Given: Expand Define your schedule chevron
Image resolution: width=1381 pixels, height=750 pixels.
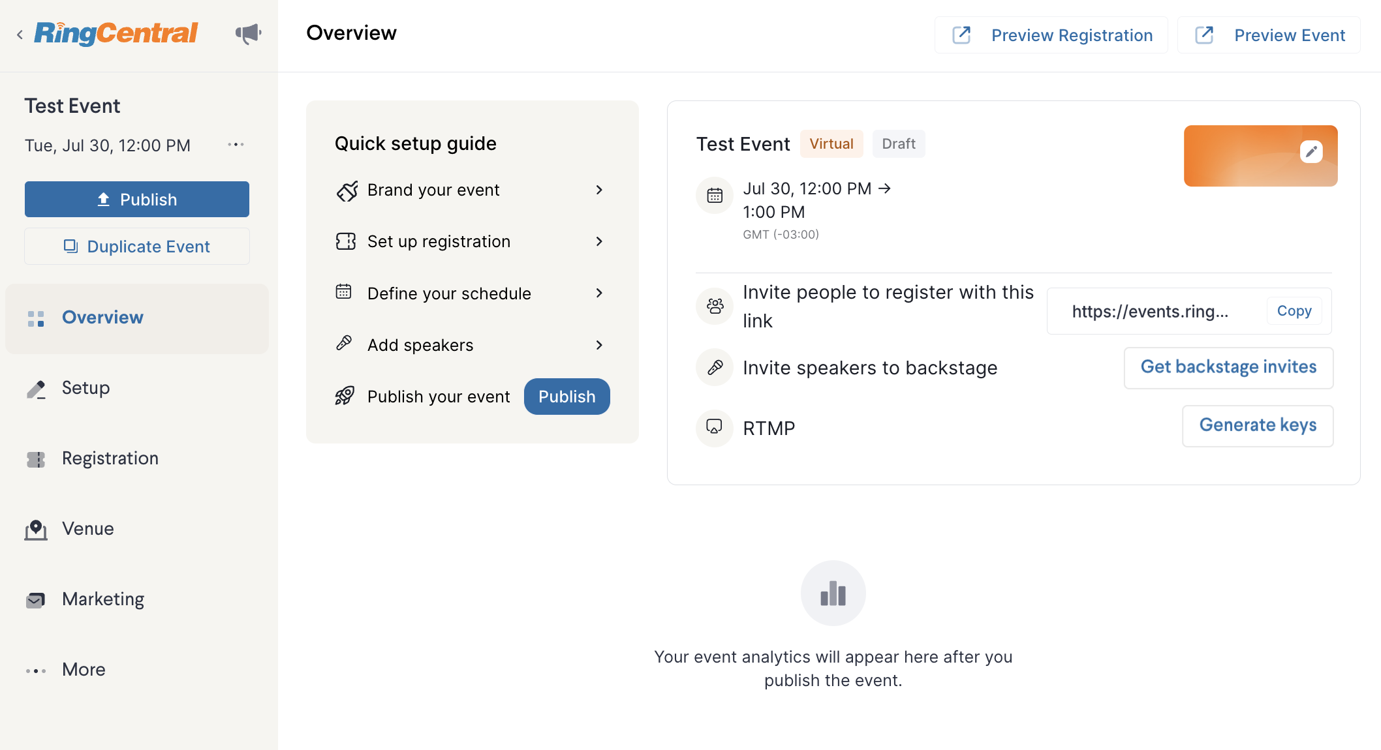Looking at the screenshot, I should [599, 293].
